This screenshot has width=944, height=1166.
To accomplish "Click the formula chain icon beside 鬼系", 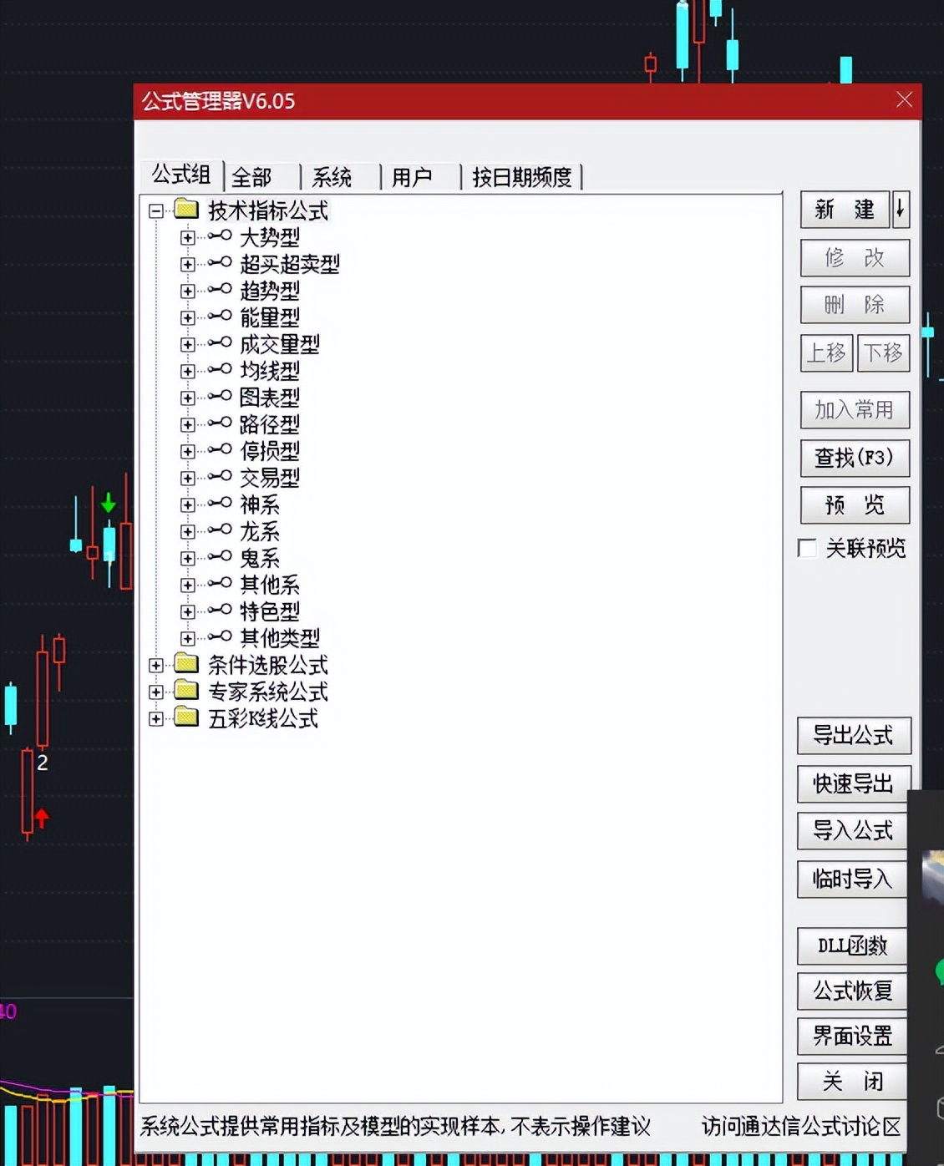I will 219,558.
